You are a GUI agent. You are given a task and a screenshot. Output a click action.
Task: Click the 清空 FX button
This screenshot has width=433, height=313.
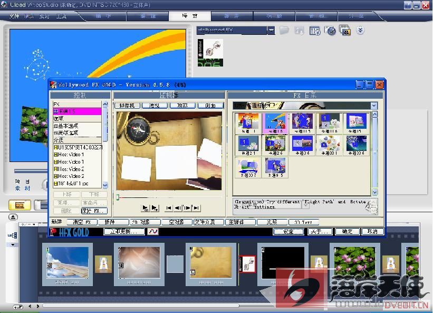(x=81, y=222)
